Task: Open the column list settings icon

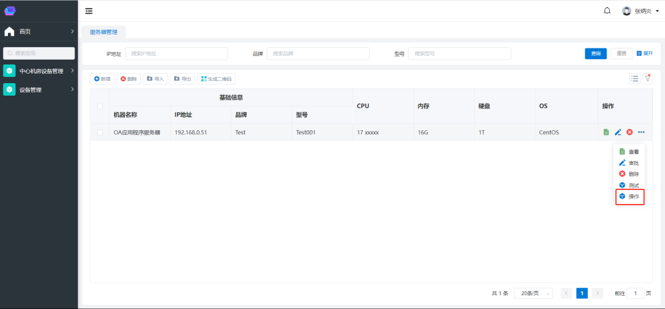Action: tap(635, 78)
